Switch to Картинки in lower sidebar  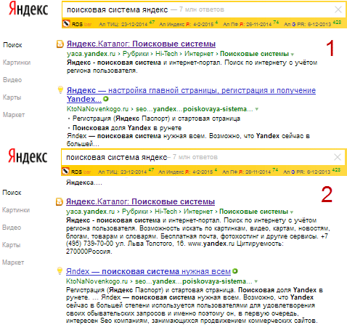tap(16, 210)
